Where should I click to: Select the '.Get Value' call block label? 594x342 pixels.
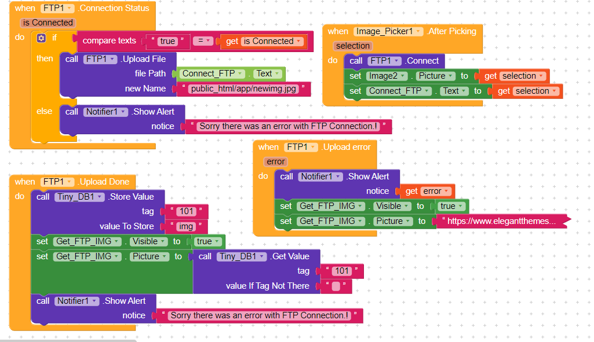click(x=289, y=256)
